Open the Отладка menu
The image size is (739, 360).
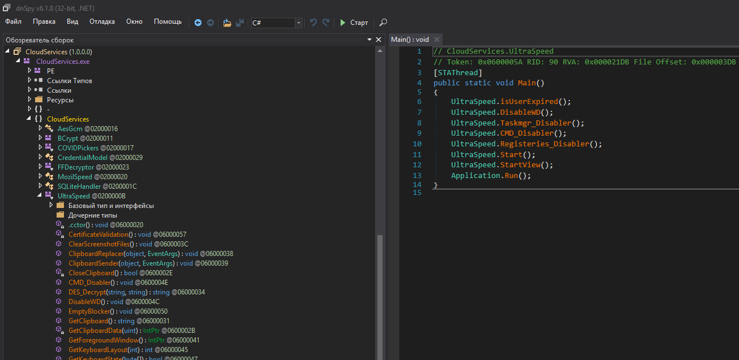[102, 21]
